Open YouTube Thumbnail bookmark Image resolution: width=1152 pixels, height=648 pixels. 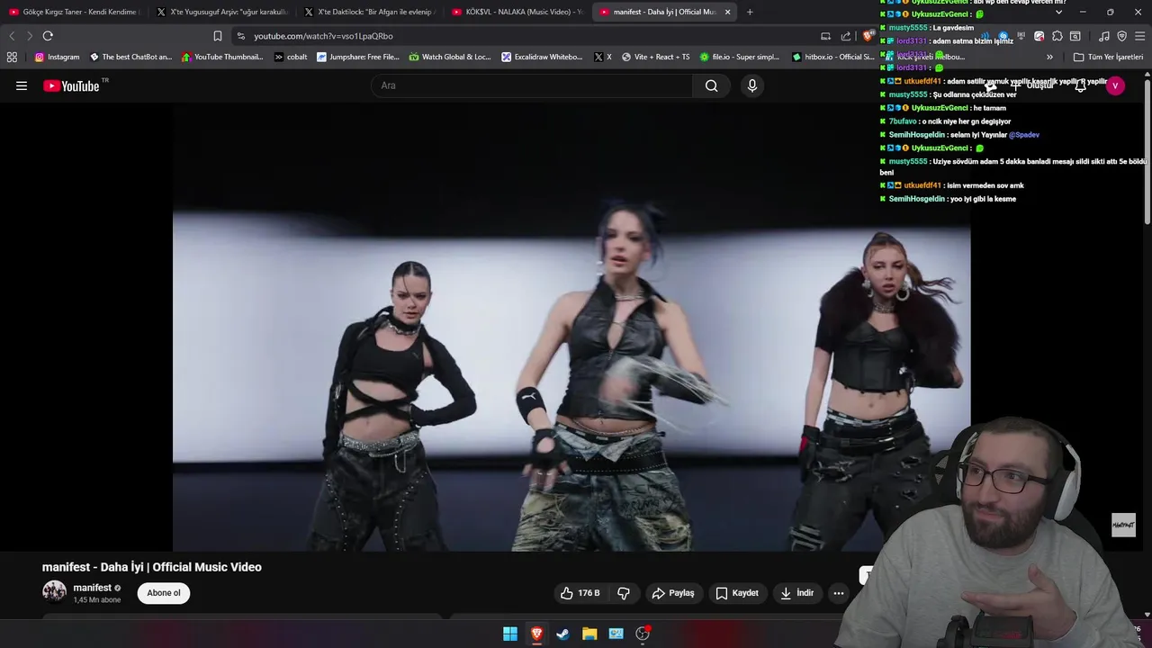(x=222, y=57)
